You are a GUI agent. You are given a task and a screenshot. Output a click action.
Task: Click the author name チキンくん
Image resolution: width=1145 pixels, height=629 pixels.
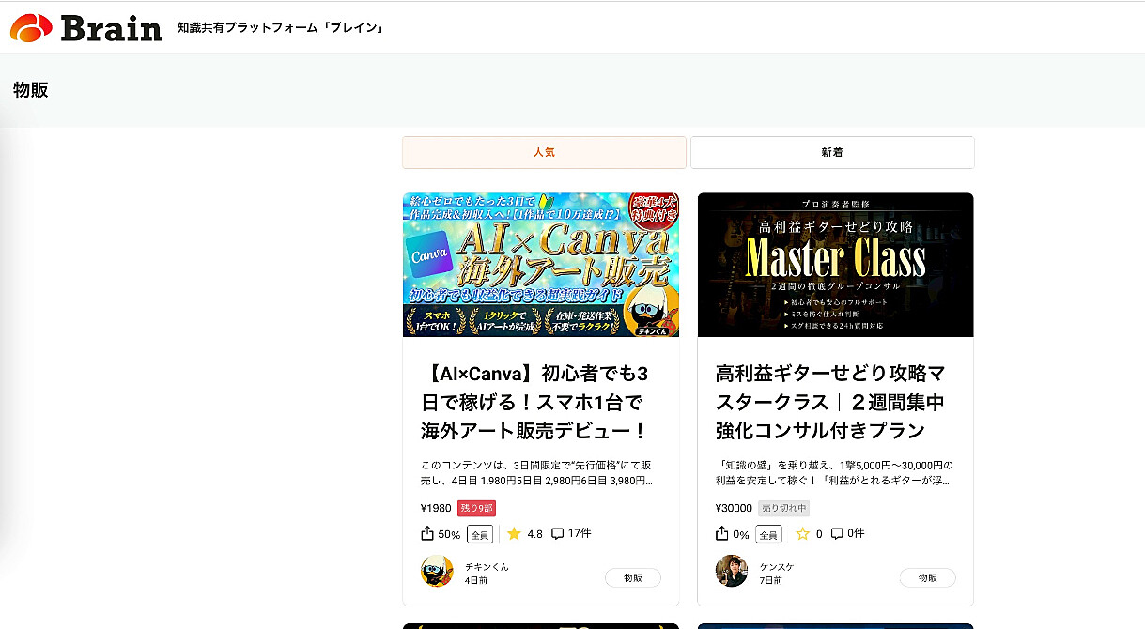(x=487, y=567)
